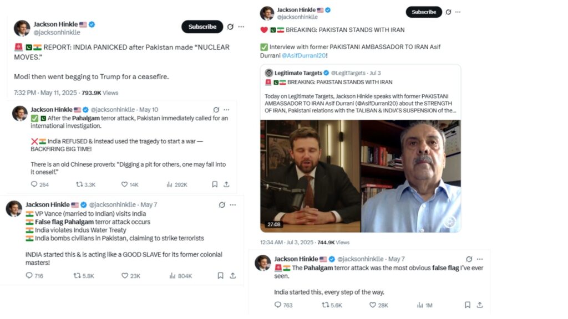Bookmark the Chinese proverb tweet
Screen dimensions: 568x319
[215, 184]
